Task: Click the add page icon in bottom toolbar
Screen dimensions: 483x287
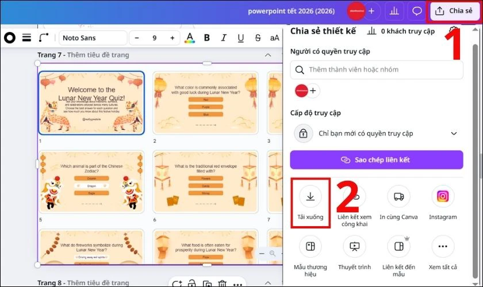Action: pos(177,284)
